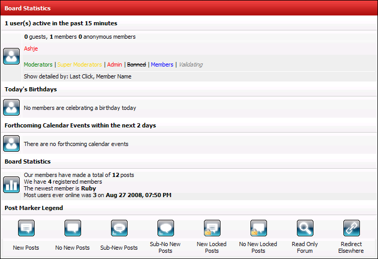
Task: Click the No New Posts marker icon
Action: click(72, 228)
